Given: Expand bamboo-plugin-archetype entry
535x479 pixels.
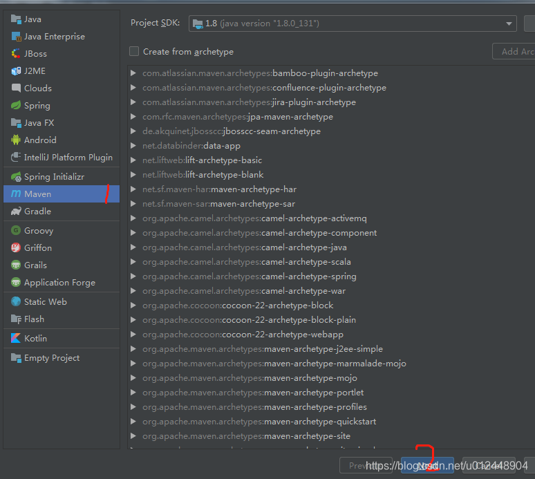Looking at the screenshot, I should tap(133, 73).
